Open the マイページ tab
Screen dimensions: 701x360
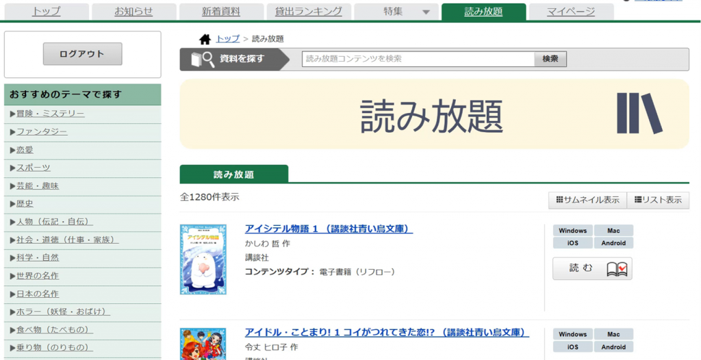[571, 12]
